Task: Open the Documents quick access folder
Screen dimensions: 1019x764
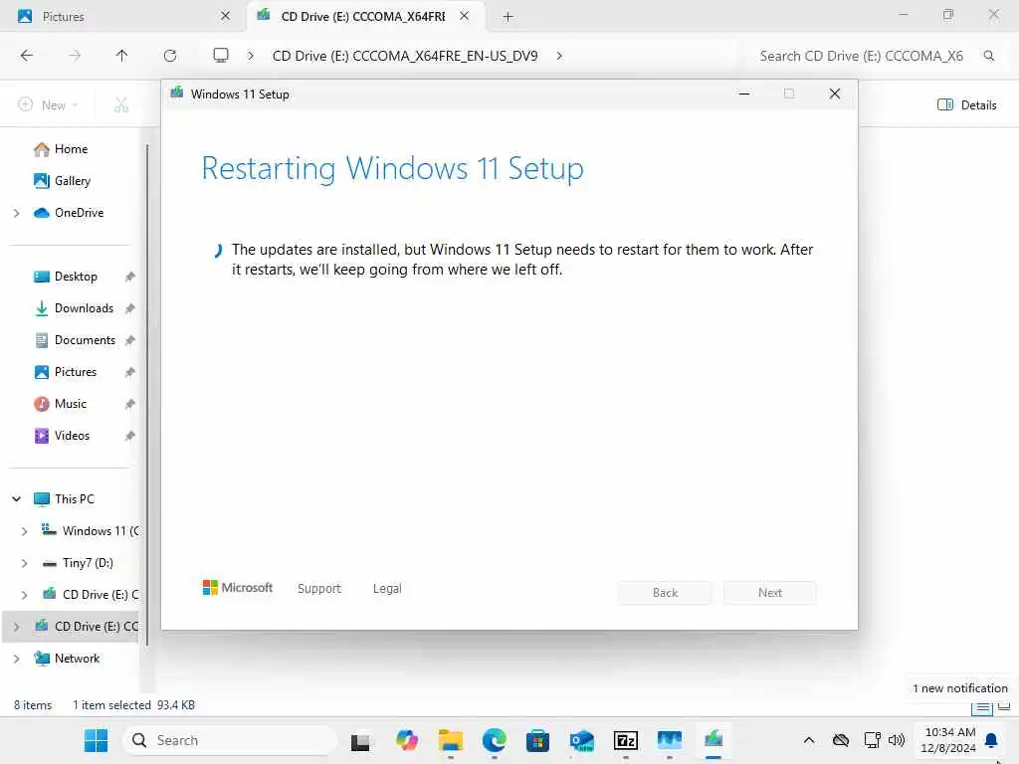Action: [74, 340]
